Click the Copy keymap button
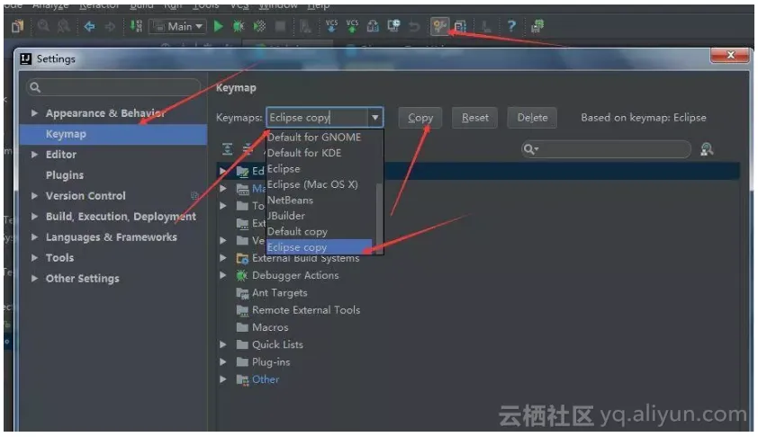The width and height of the screenshot is (758, 437). [x=420, y=118]
